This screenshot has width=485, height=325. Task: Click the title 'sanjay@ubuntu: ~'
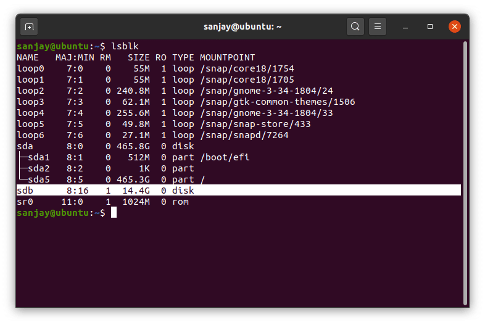pyautogui.click(x=243, y=27)
